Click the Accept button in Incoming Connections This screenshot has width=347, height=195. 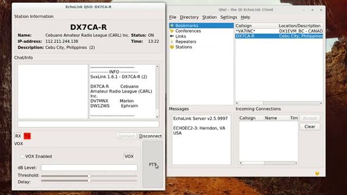(310, 118)
